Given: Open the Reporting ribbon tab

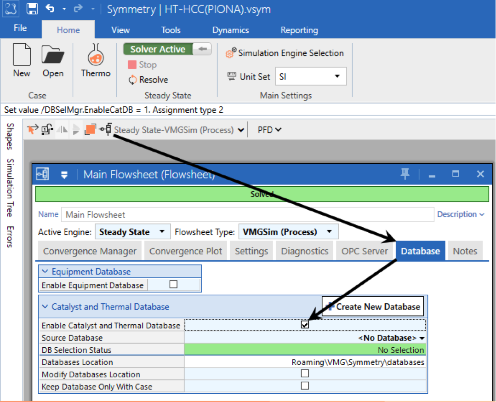Looking at the screenshot, I should tap(299, 30).
